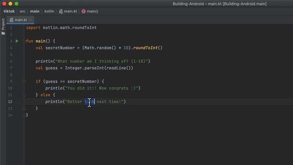Click Kotlin file icon on main.kt tab
293x165 pixels.
click(x=11, y=20)
